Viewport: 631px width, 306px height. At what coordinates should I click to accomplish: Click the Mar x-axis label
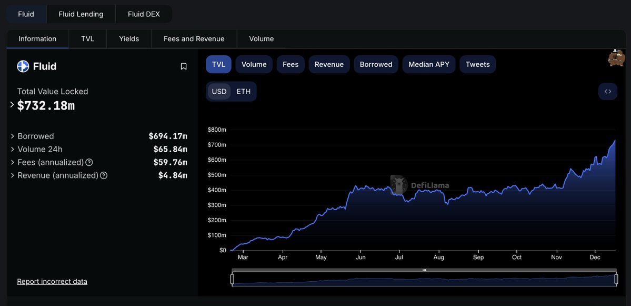pos(243,257)
